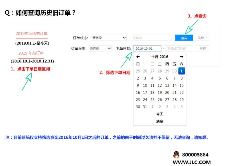Pick October 15 in the calendar
225x166 pixels.
coord(182,85)
